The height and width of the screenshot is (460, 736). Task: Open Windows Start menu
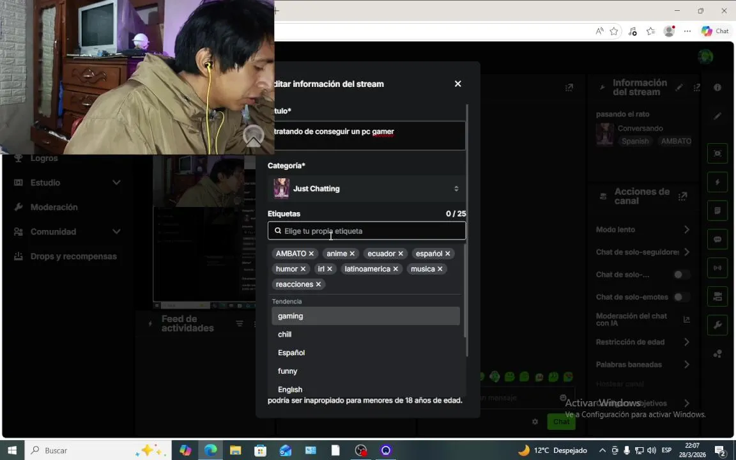[12, 450]
